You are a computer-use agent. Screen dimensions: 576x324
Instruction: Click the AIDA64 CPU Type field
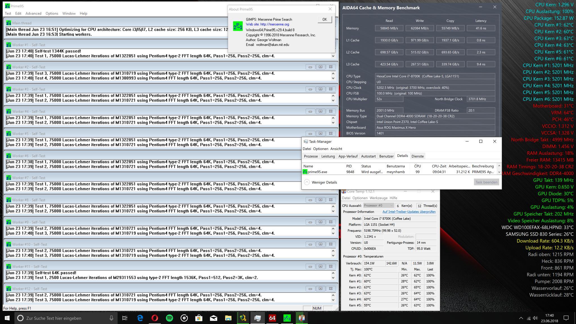coord(435,76)
